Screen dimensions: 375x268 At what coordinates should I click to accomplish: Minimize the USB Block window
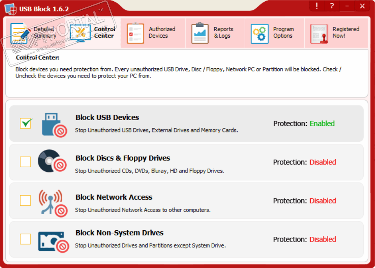(347, 6)
